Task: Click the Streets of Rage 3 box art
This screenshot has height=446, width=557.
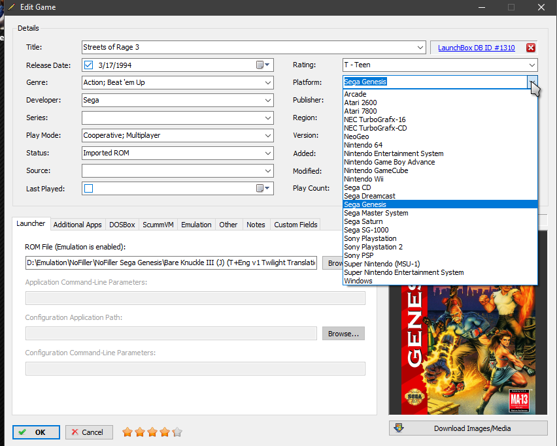Action: point(468,349)
